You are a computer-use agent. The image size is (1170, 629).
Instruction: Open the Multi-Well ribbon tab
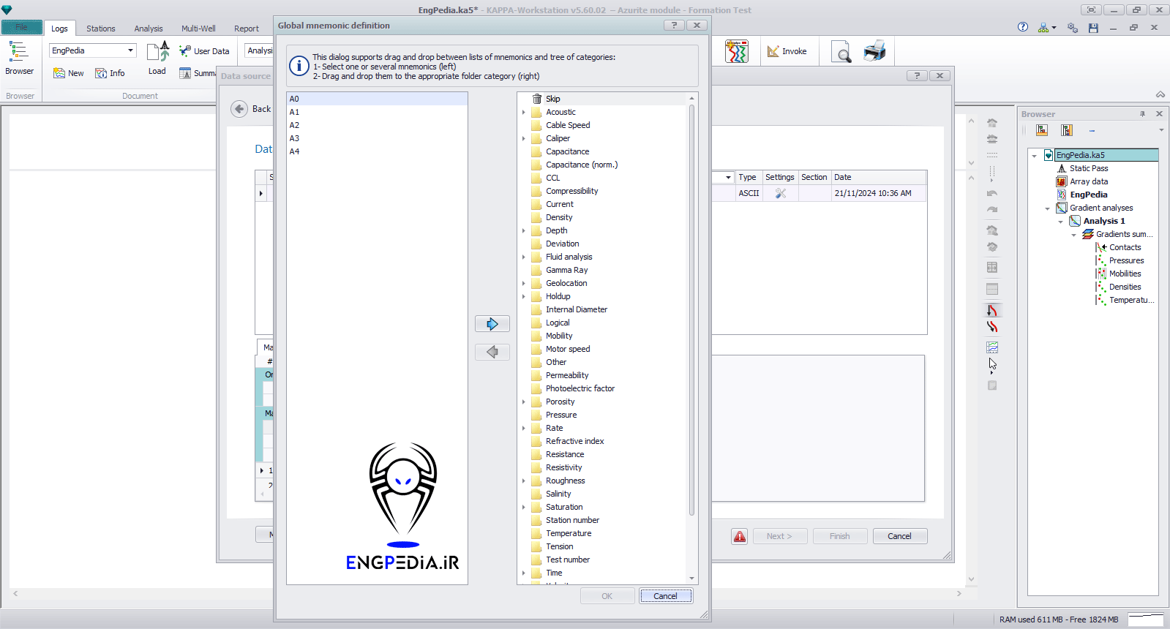198,29
